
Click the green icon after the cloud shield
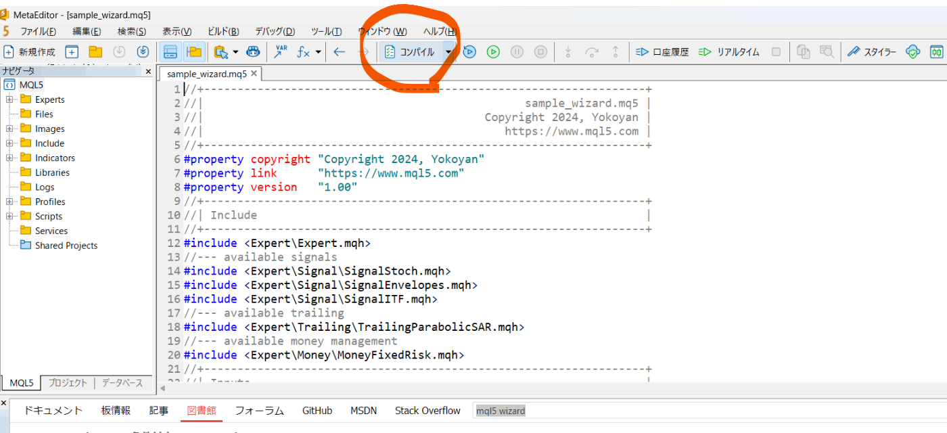[x=937, y=51]
